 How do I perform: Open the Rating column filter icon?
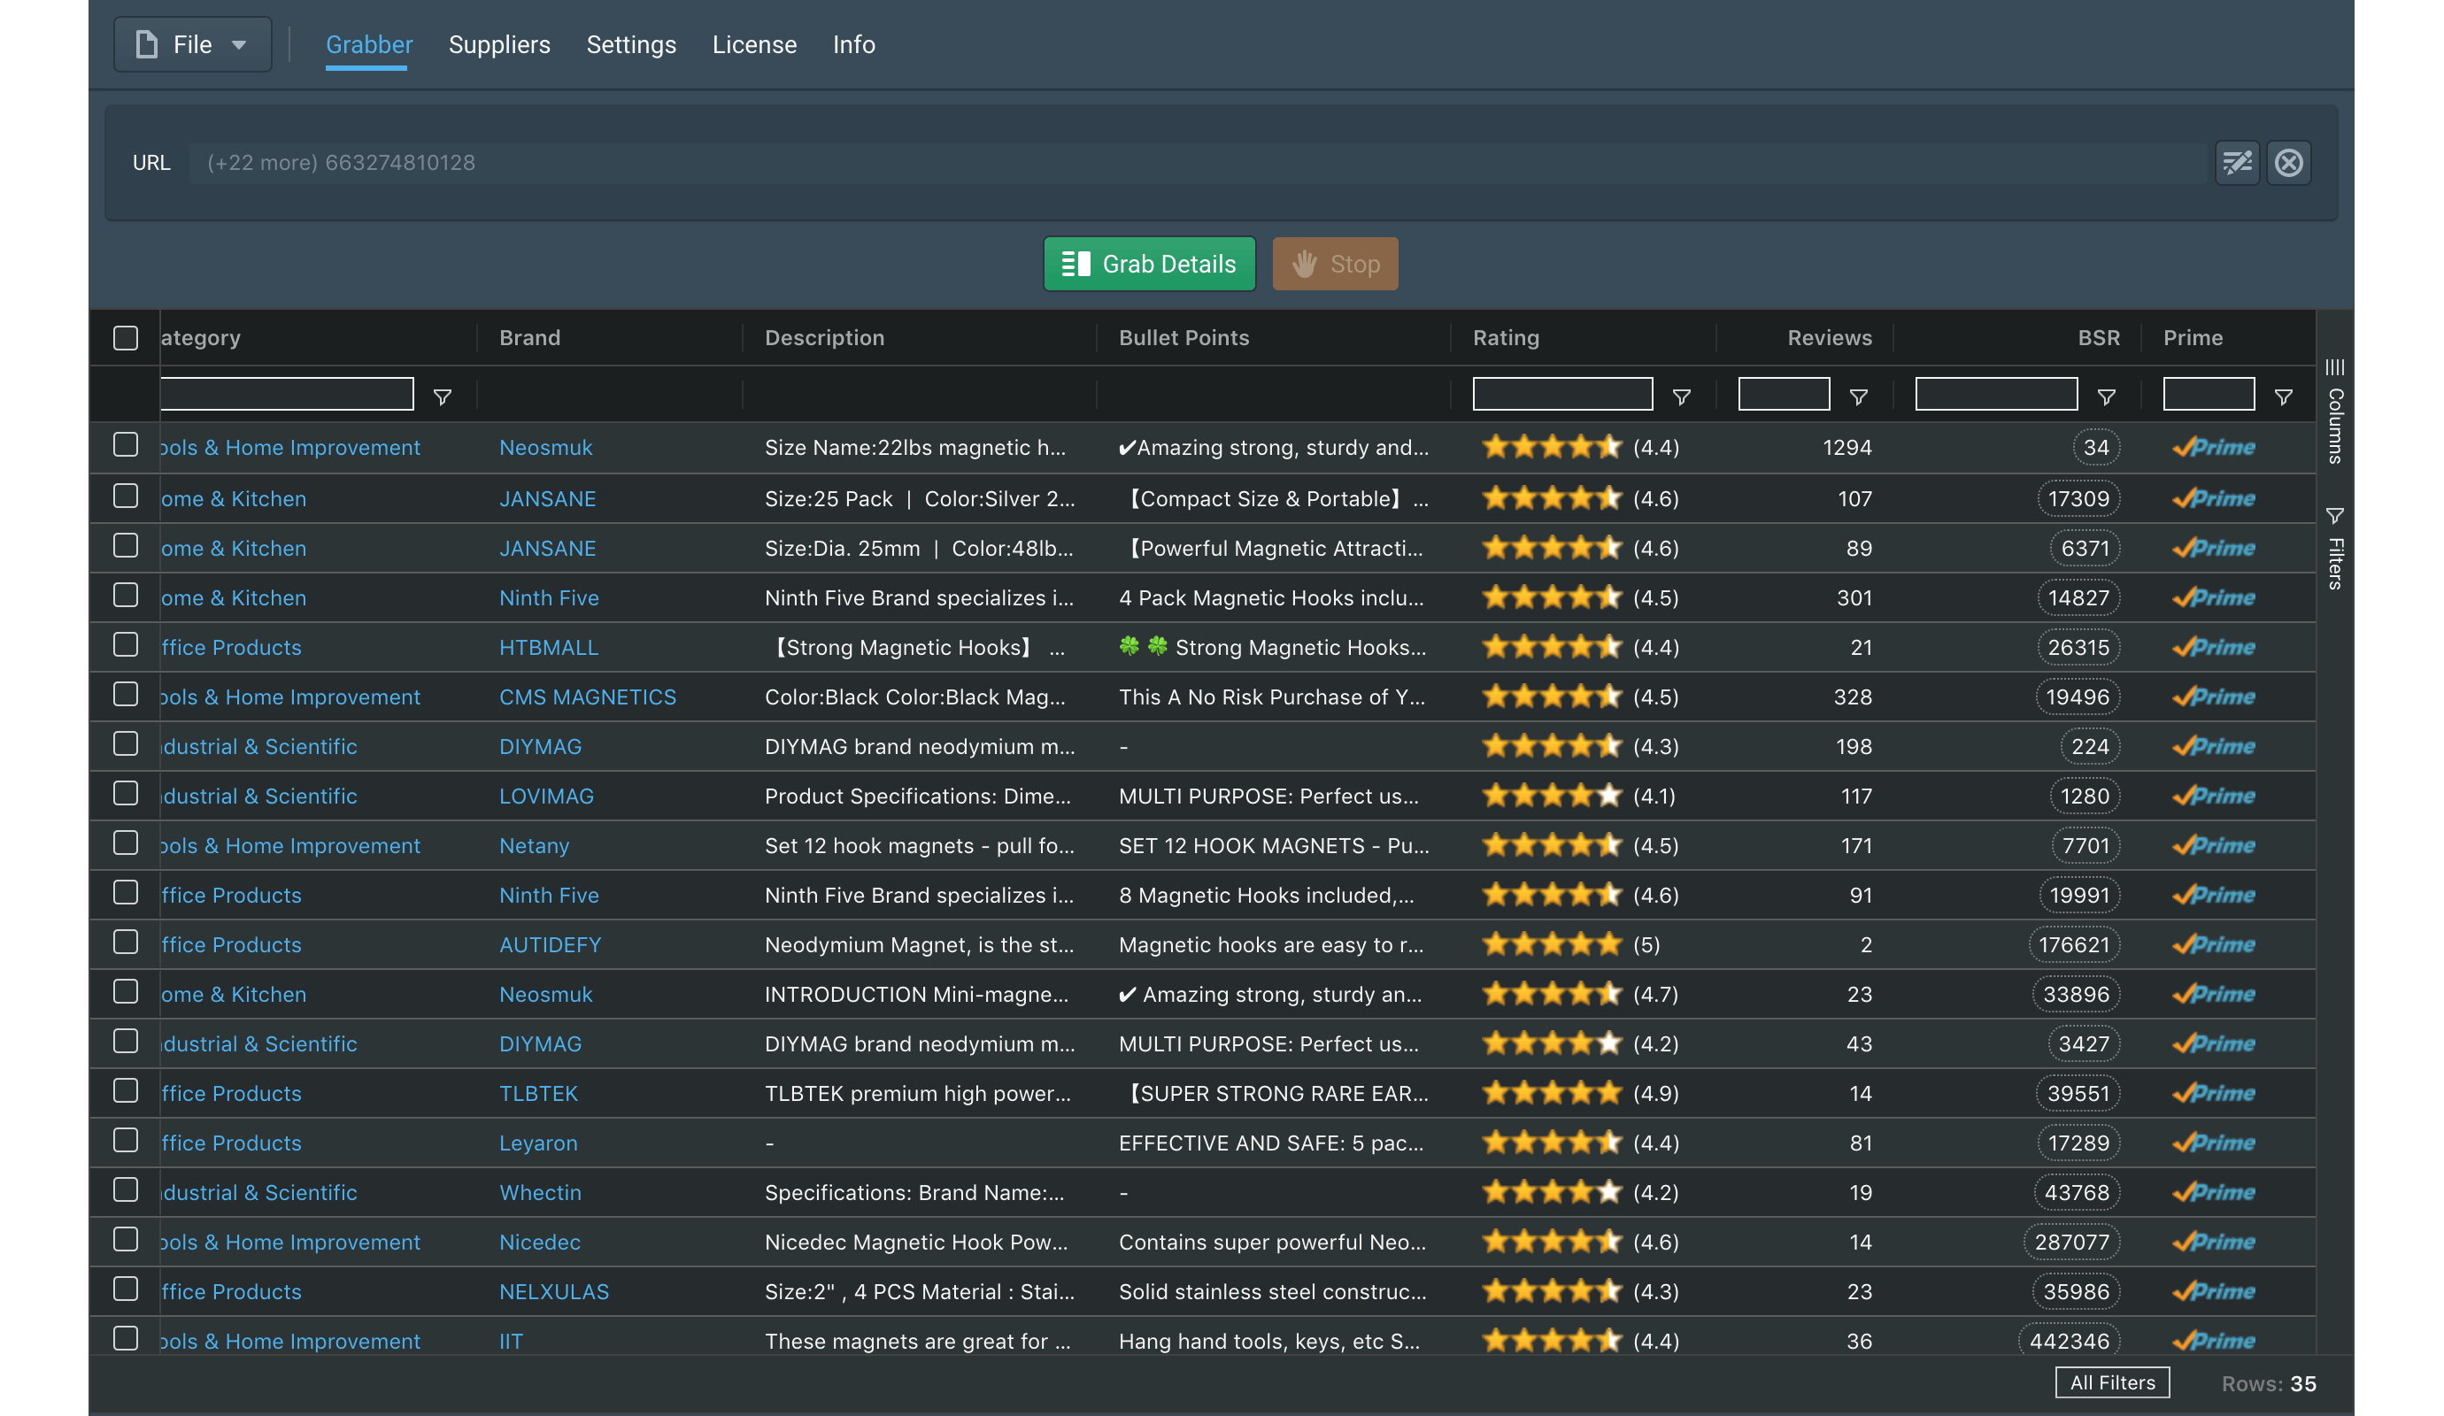tap(1681, 396)
